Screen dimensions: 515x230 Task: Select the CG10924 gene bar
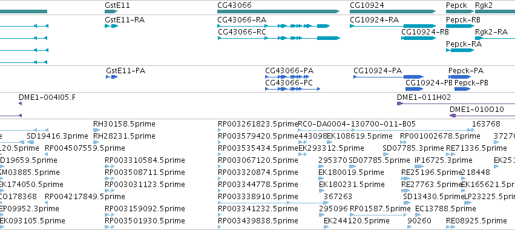coord(393,11)
